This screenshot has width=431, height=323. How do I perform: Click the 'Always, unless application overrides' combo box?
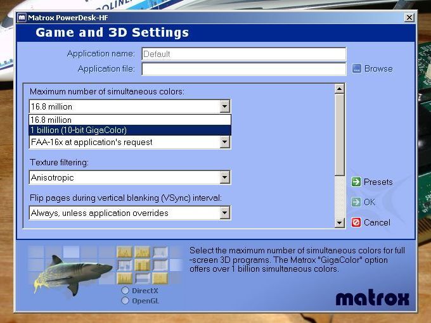pos(130,213)
